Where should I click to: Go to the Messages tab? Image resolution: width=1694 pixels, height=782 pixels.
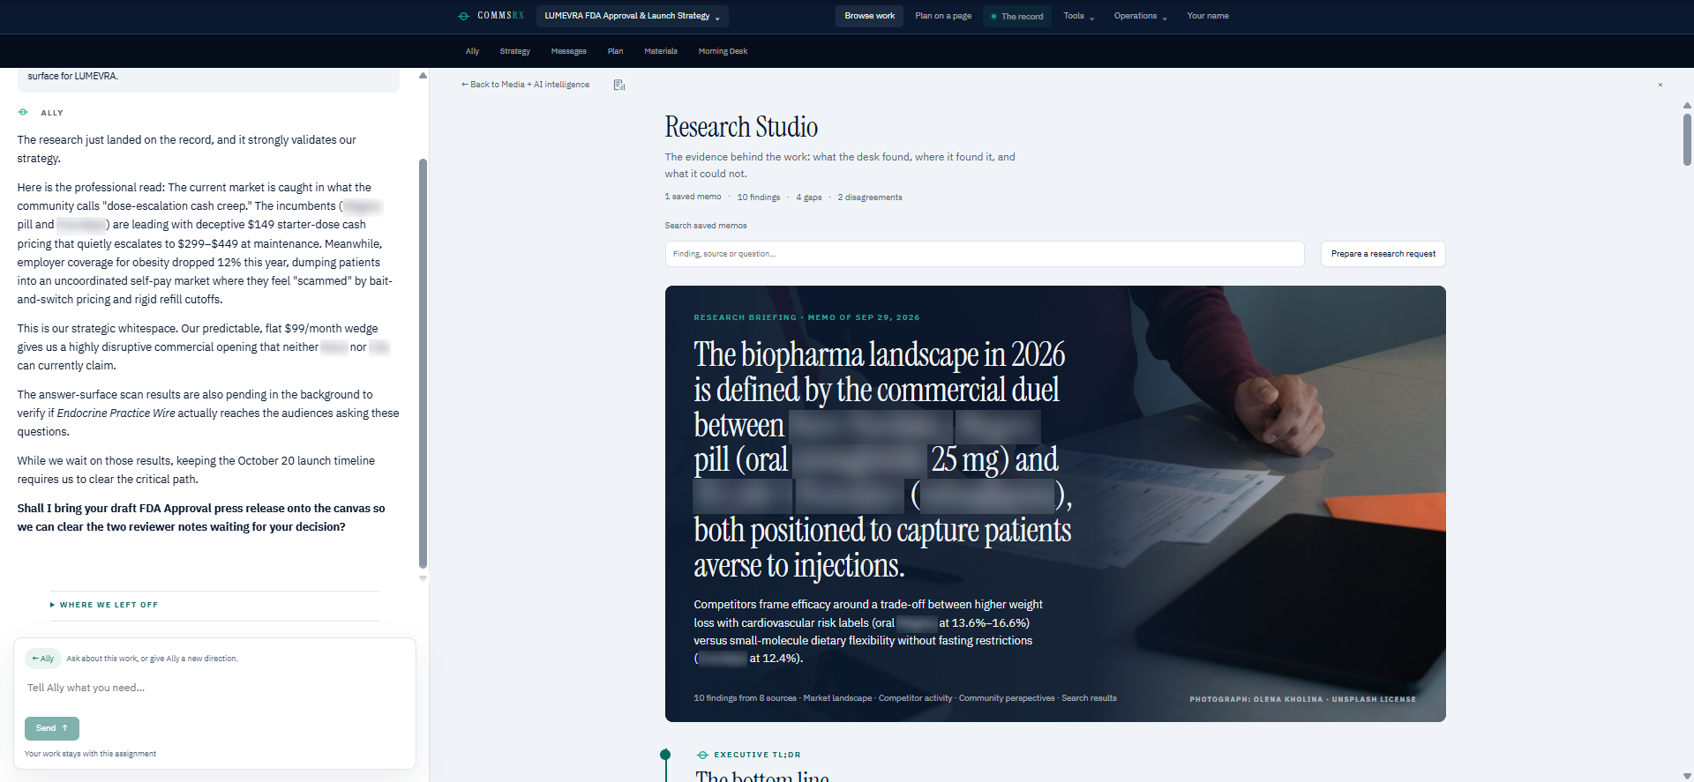pyautogui.click(x=568, y=51)
